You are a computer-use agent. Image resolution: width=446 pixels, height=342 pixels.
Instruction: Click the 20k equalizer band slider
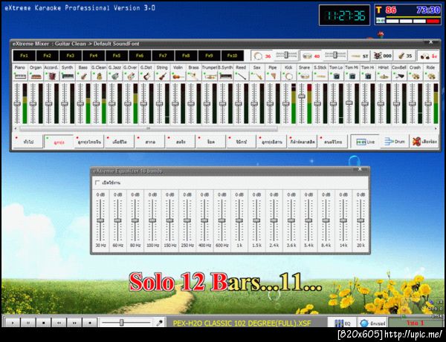361,220
